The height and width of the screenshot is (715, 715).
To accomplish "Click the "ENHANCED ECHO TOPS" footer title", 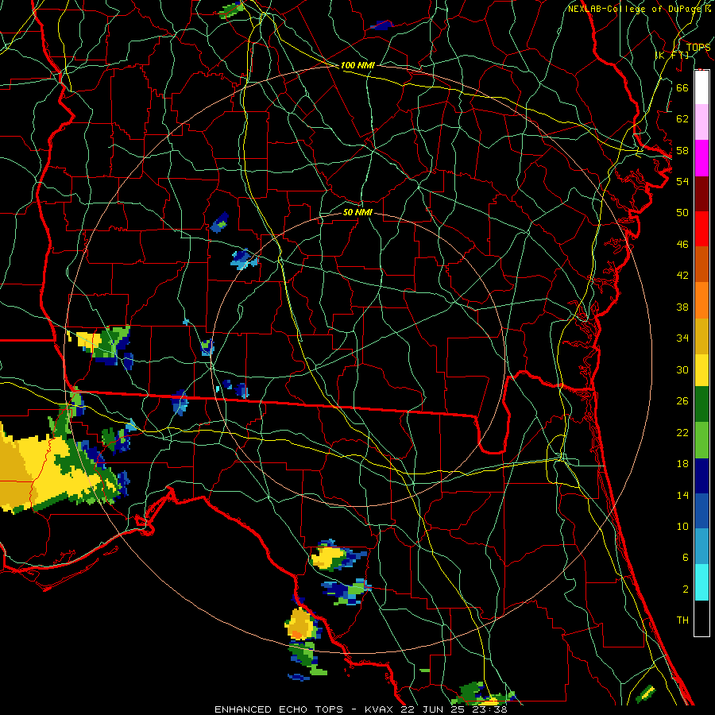I will coord(279,709).
